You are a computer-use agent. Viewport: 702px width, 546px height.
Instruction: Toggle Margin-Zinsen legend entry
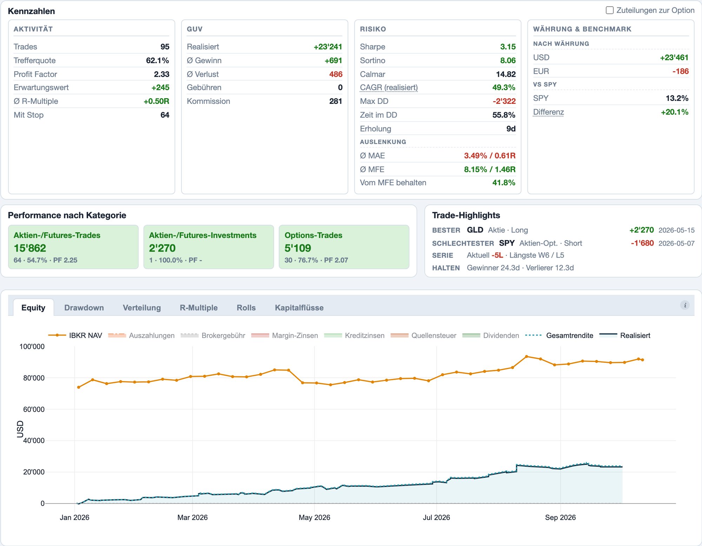coord(285,335)
